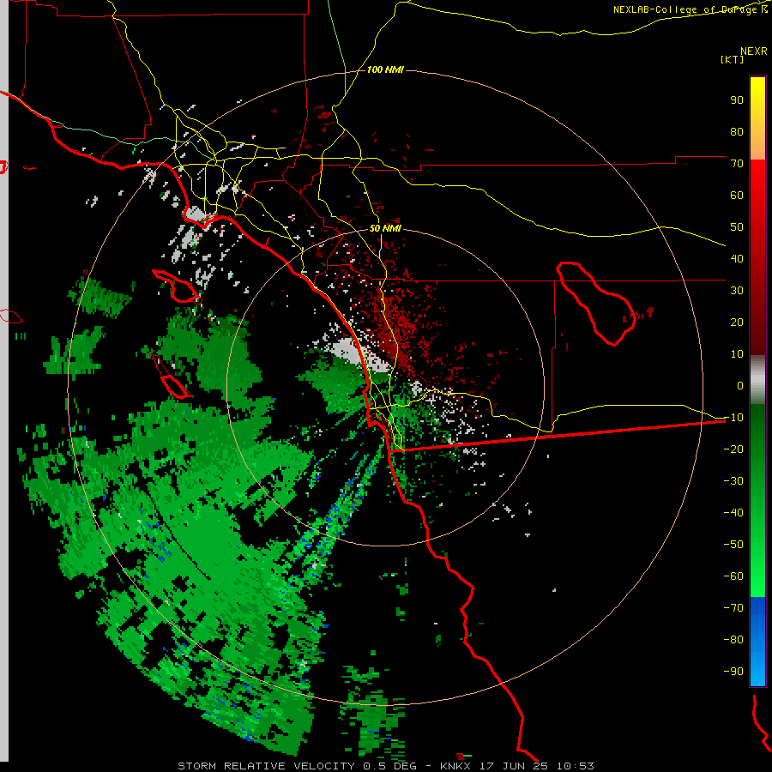Click the -40 scale value
Viewport: 772px width, 772px height.
pos(733,513)
